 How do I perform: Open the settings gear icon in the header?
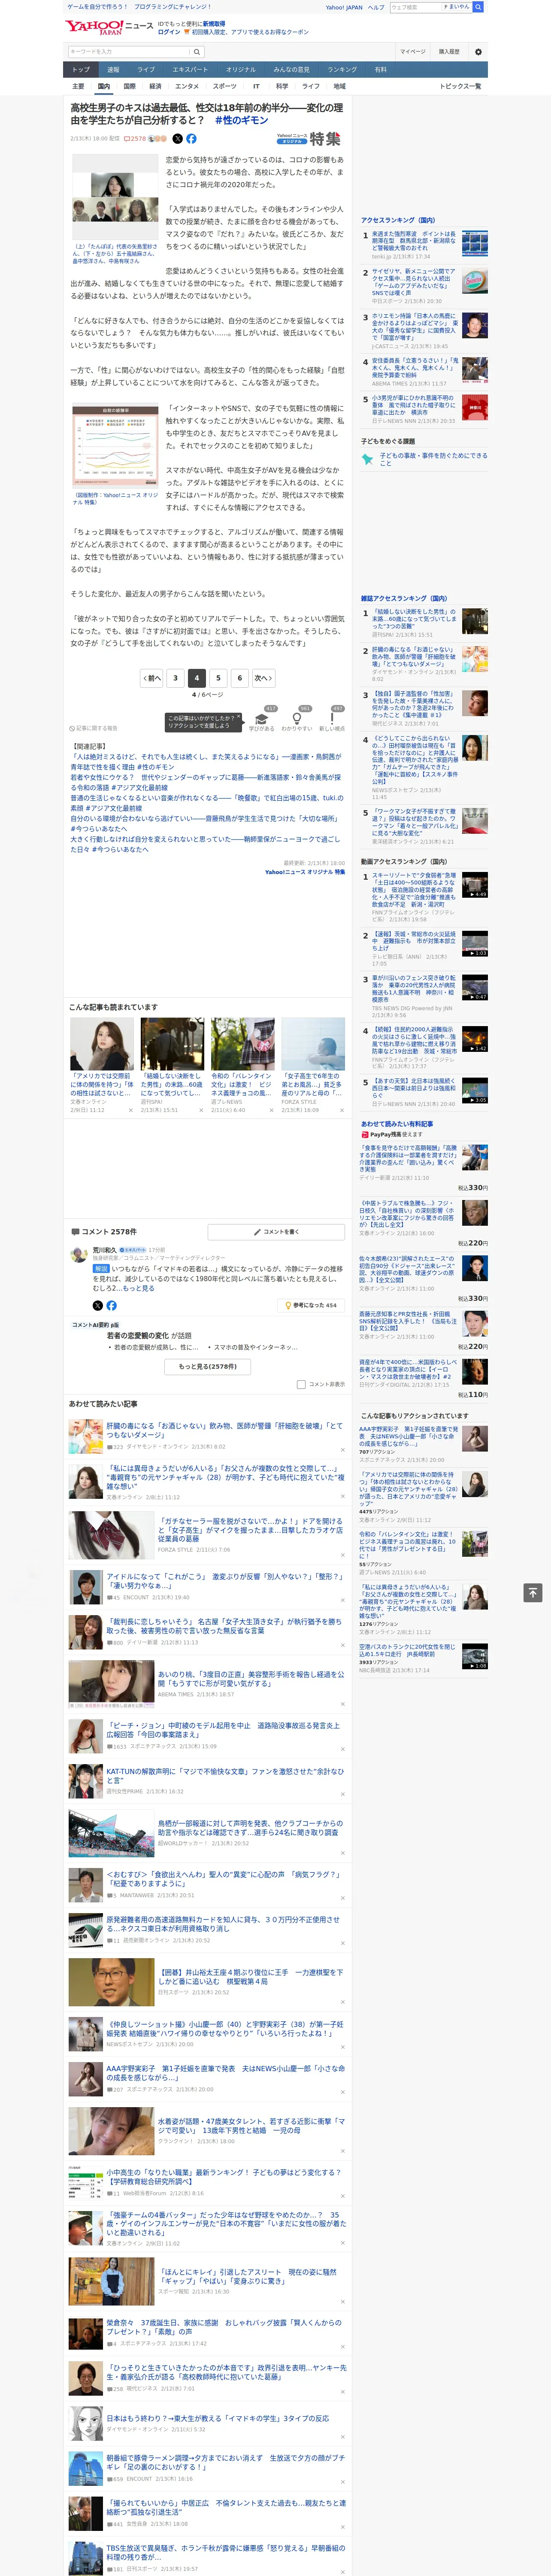(x=478, y=52)
